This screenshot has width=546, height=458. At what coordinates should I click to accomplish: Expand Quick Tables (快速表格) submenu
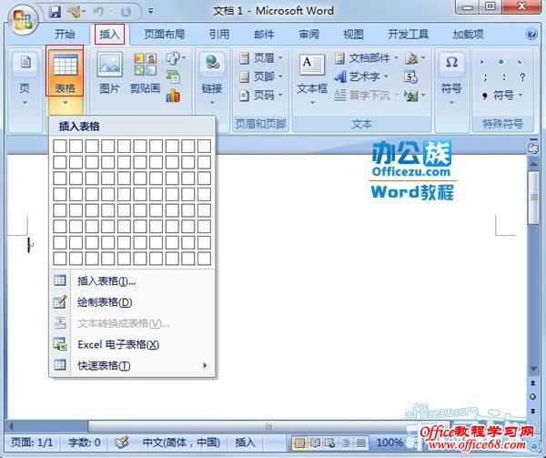[132, 365]
